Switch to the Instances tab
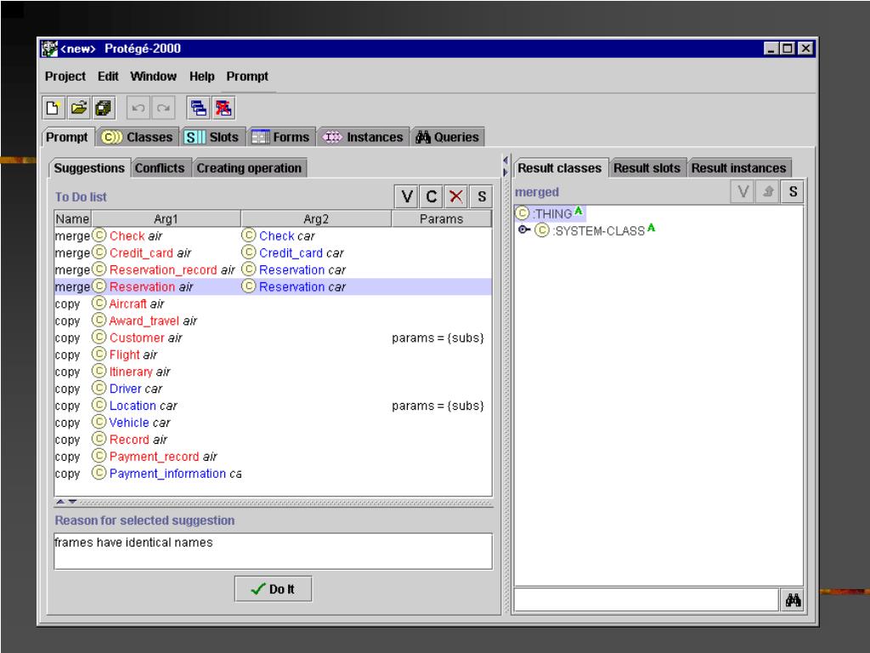This screenshot has width=870, height=653. click(x=364, y=137)
